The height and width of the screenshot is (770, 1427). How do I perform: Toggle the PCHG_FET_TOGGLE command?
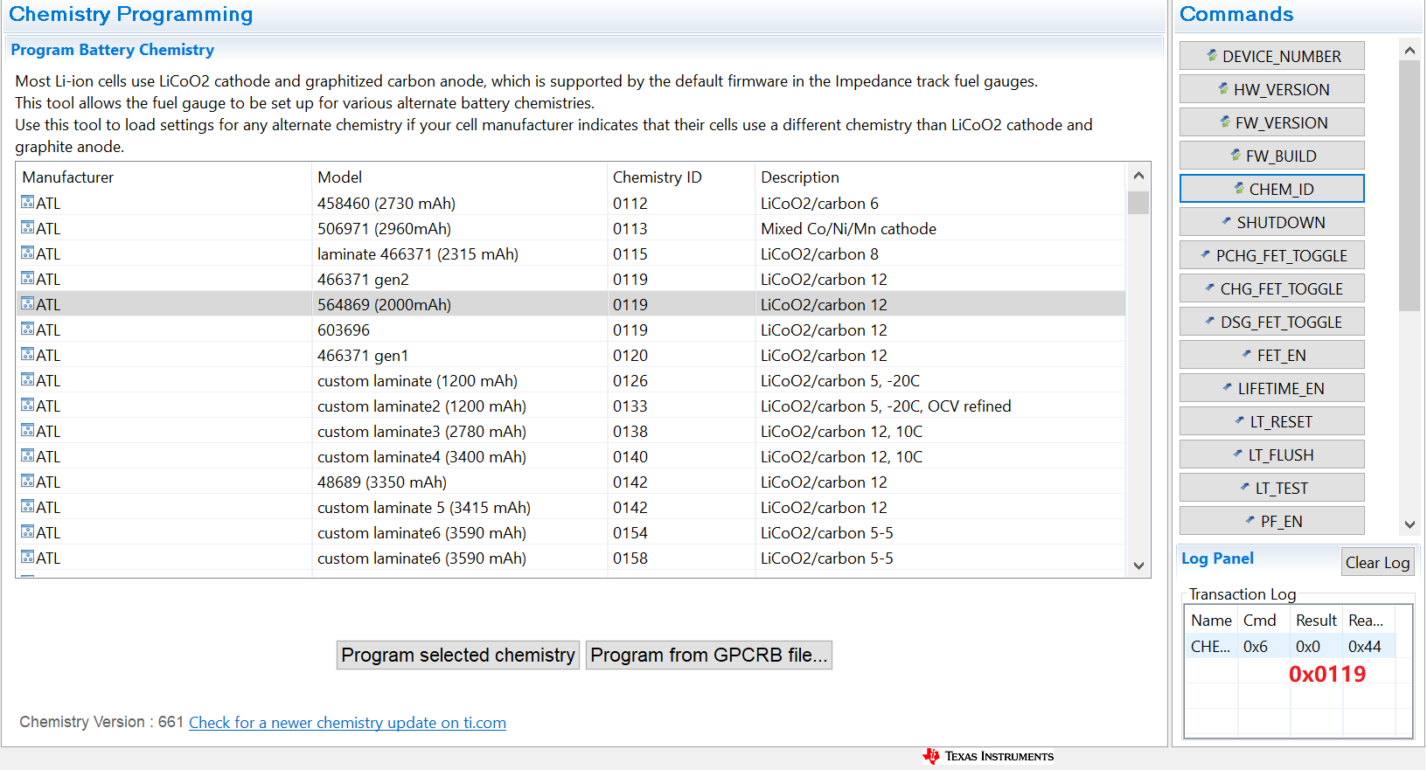click(x=1271, y=255)
